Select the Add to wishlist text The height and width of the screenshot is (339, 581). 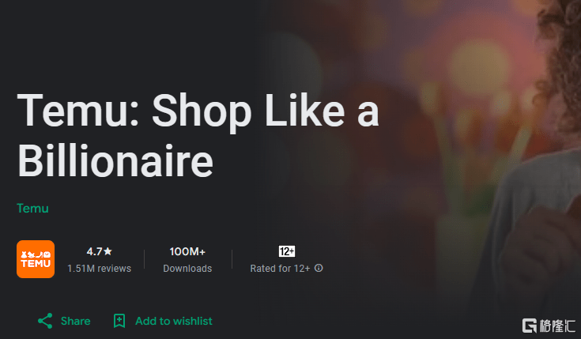click(174, 321)
